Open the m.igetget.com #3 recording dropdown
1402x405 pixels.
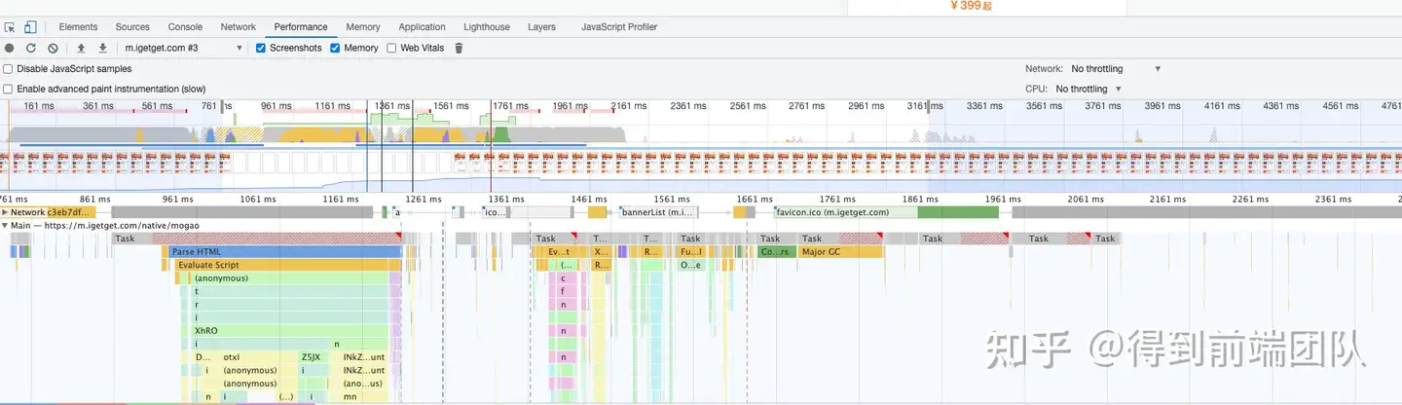(x=182, y=48)
